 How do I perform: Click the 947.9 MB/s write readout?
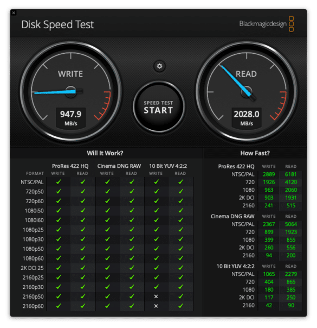point(71,117)
